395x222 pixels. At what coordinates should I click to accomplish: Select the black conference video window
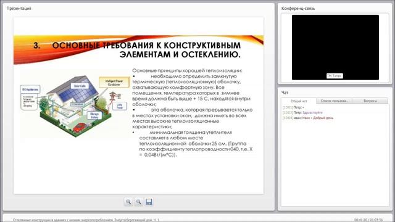[x=335, y=47]
